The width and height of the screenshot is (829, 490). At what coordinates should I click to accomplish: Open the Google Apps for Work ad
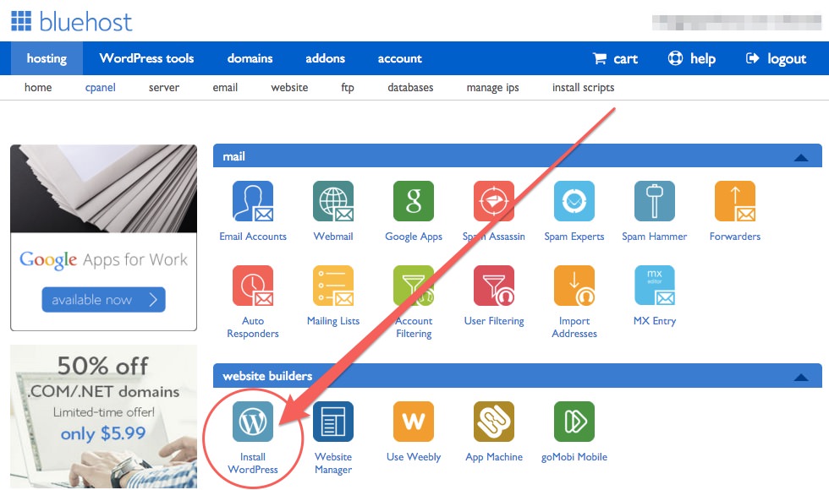pos(103,237)
